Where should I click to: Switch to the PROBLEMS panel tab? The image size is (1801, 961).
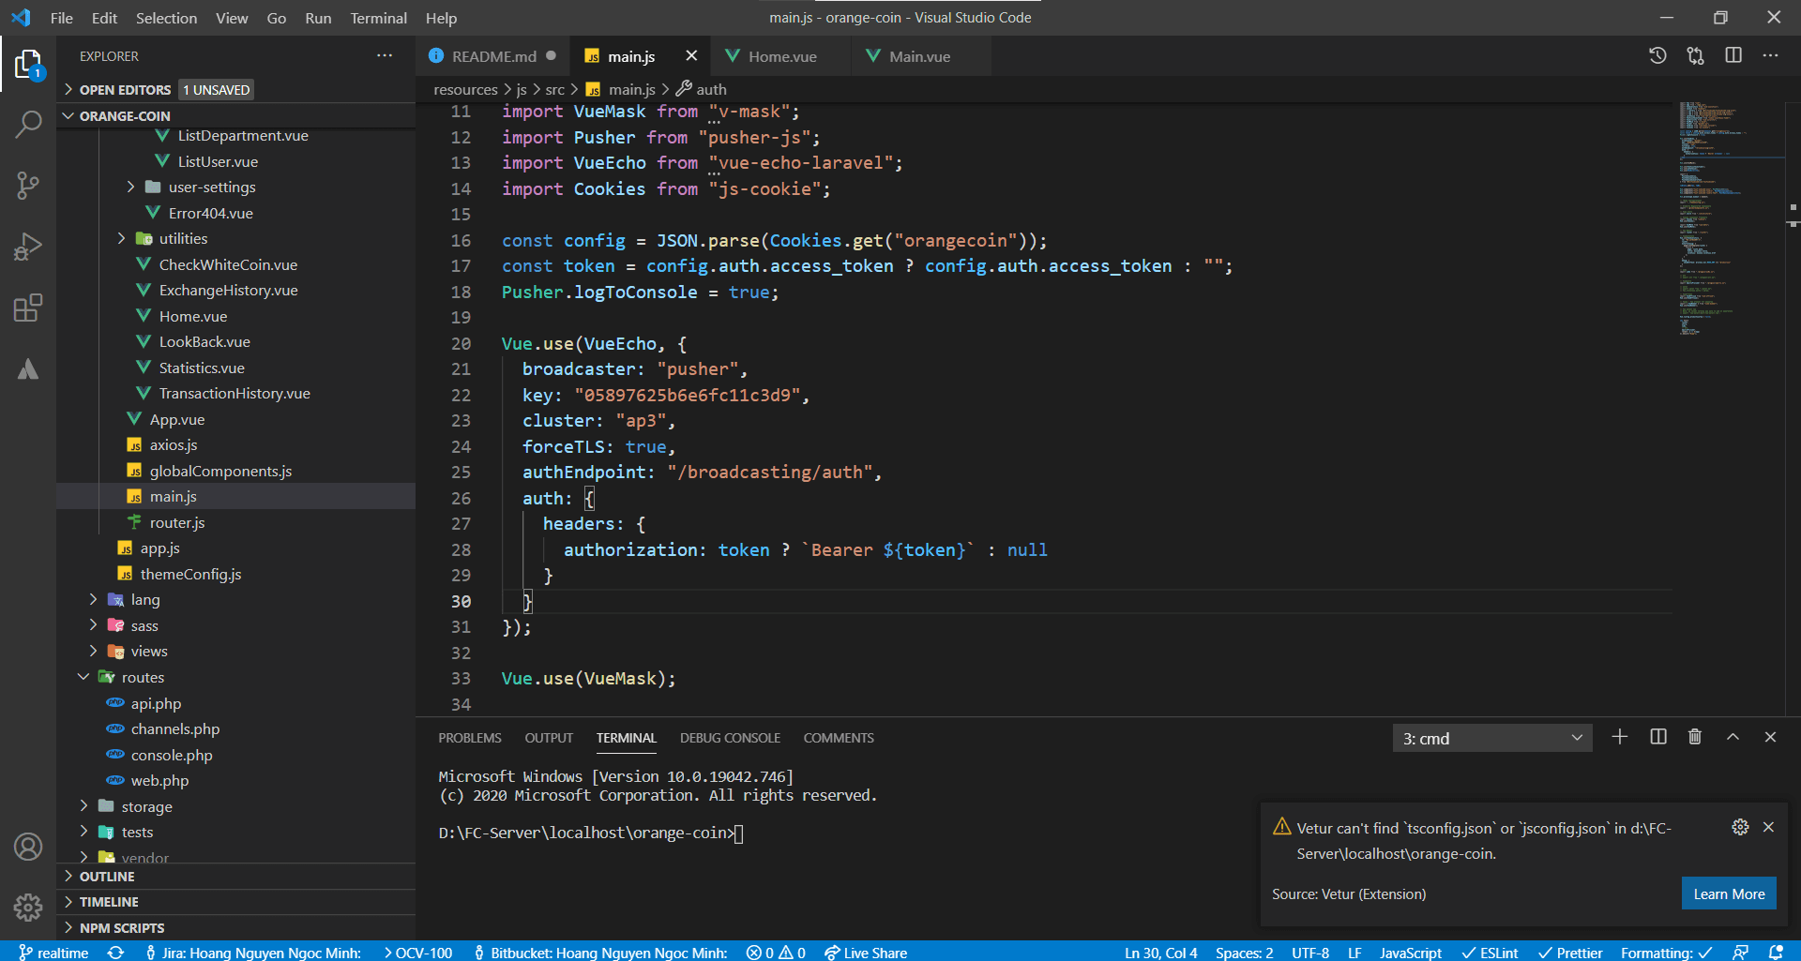coord(470,738)
